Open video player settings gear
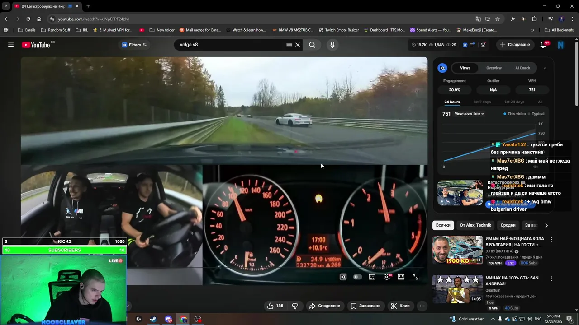Image resolution: width=579 pixels, height=325 pixels. [386, 277]
